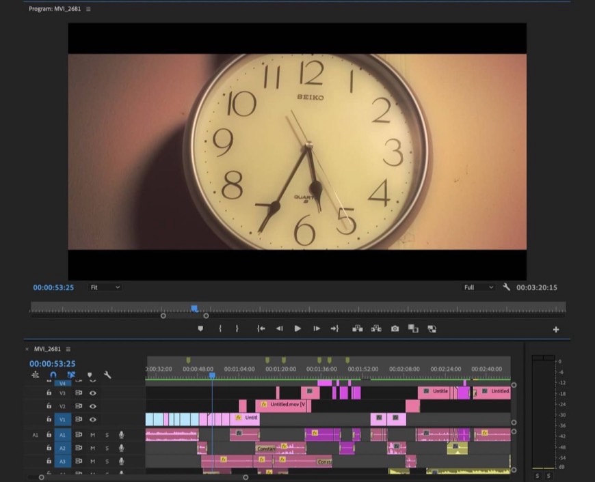This screenshot has width=595, height=482.
Task: Click the sequence duration 00:03:20:15
Action: 537,287
